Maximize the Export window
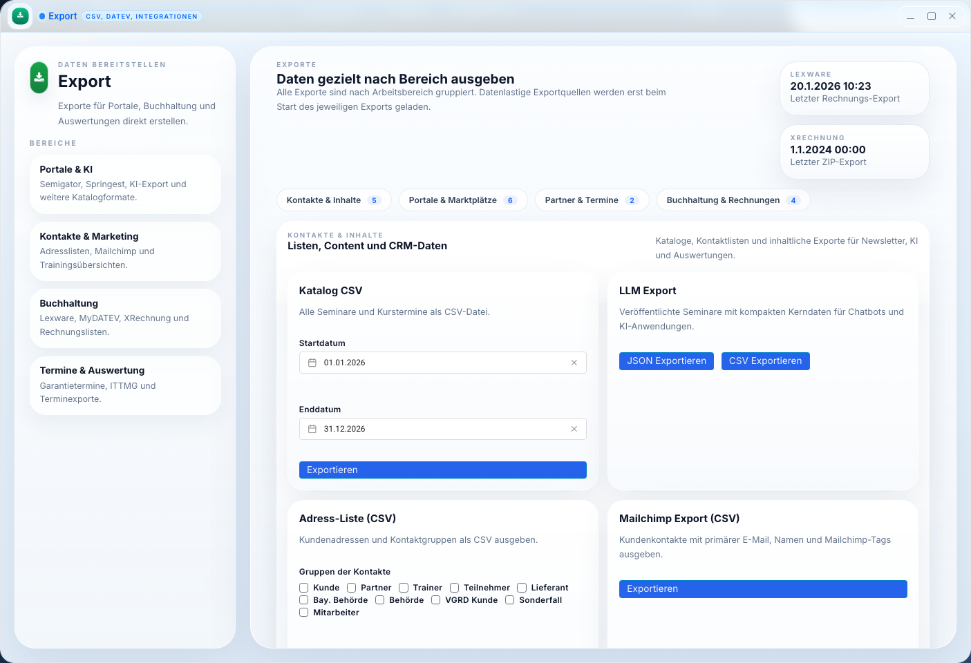 931,16
